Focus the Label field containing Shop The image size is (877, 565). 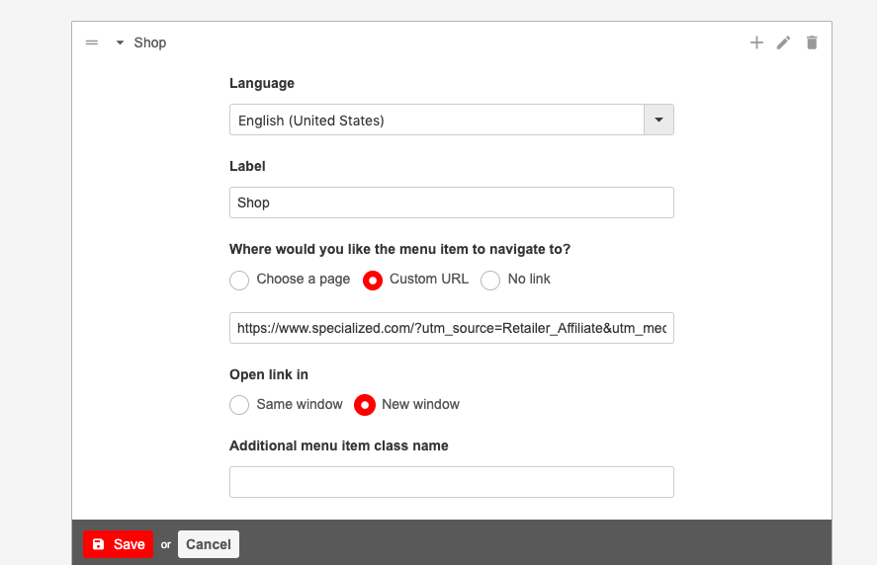click(451, 202)
